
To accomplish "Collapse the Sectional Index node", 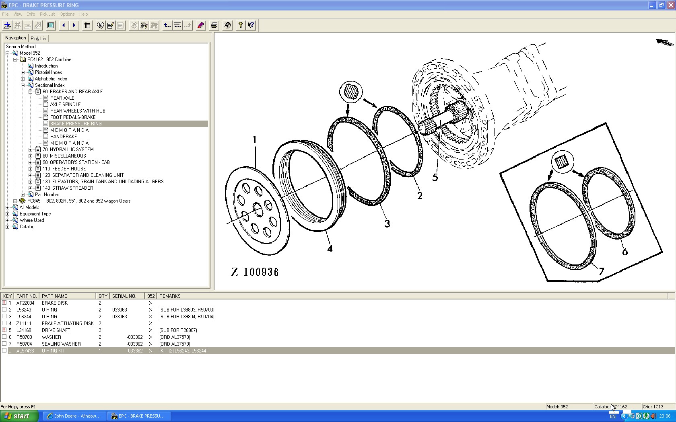I will point(23,85).
